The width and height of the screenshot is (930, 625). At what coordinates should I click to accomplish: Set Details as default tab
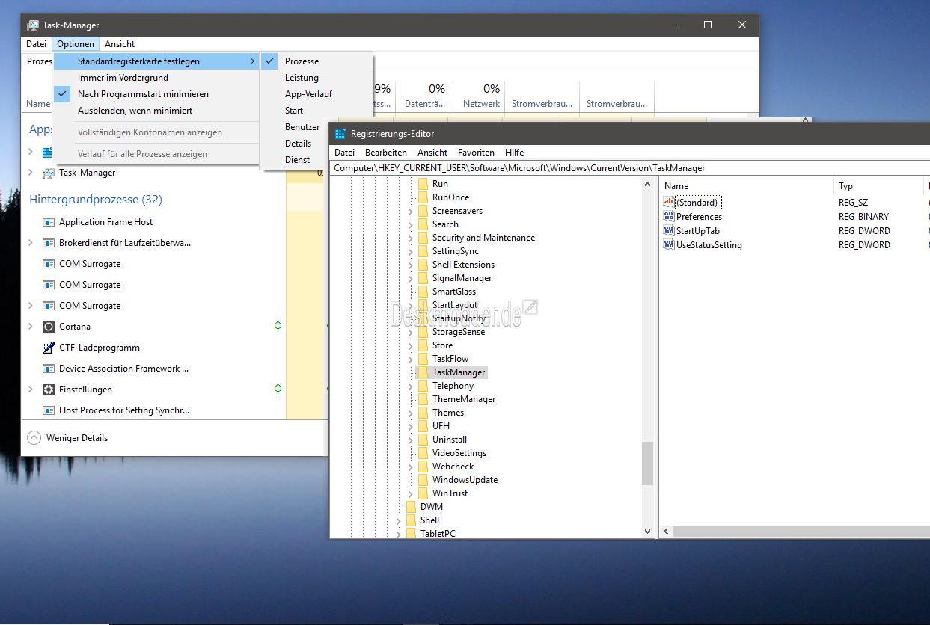[x=316, y=144]
